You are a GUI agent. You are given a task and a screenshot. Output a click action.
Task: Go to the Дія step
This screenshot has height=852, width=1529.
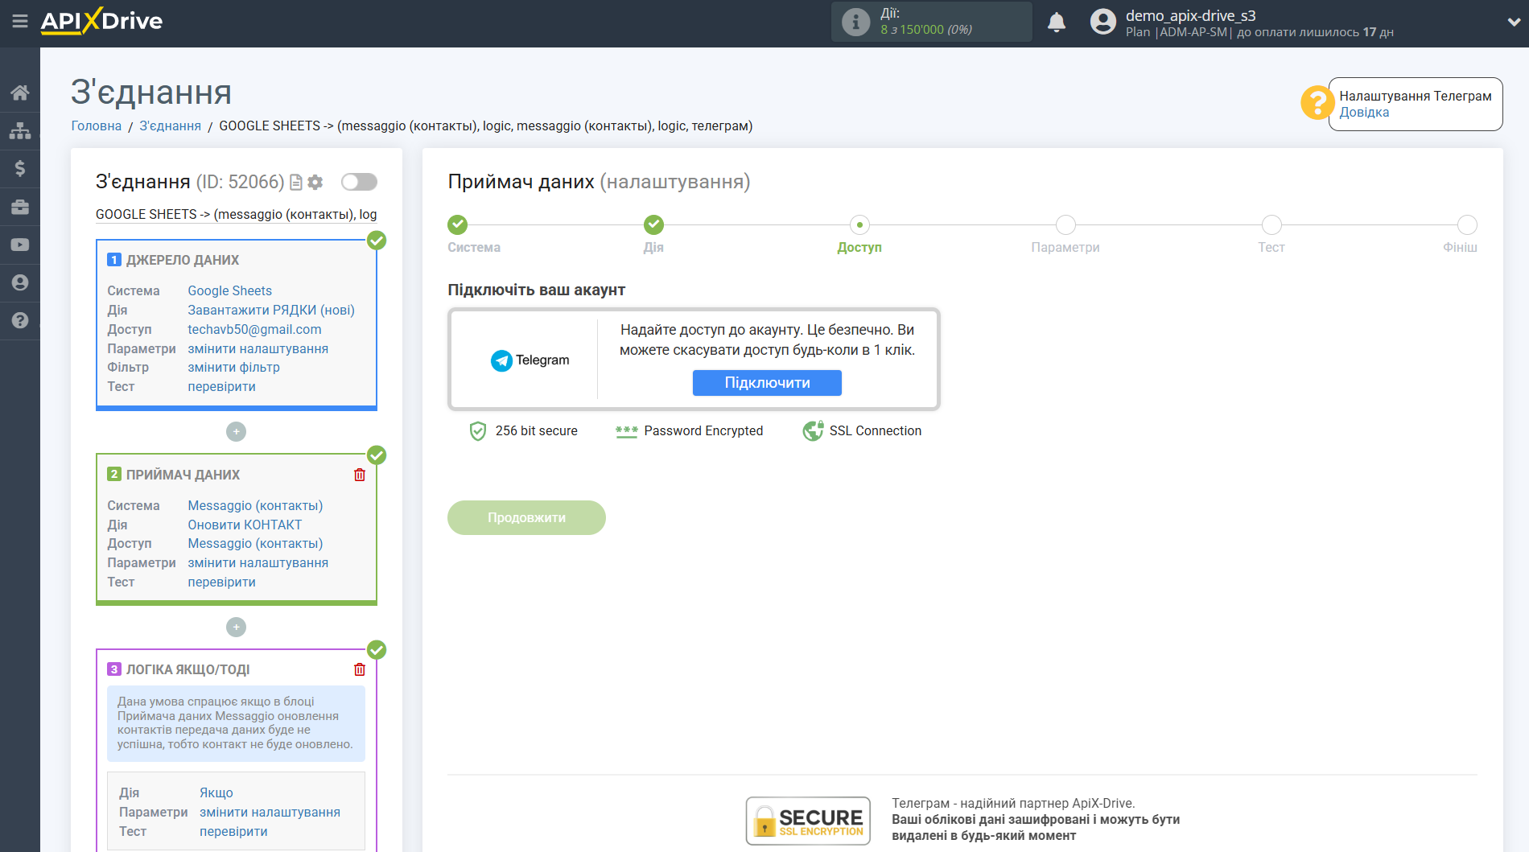653,225
